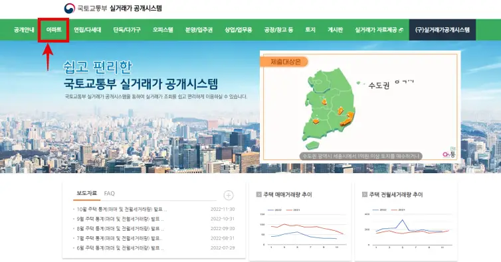The image size is (501, 262).
Task: Click the 쉽고 편리한 banner headline
Action: click(x=98, y=67)
